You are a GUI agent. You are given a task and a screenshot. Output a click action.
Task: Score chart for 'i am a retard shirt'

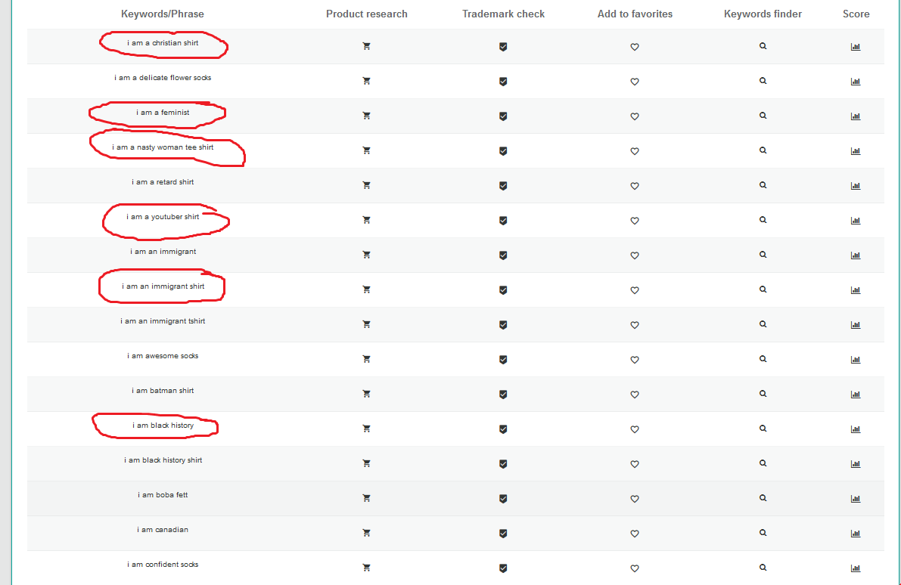click(x=856, y=186)
